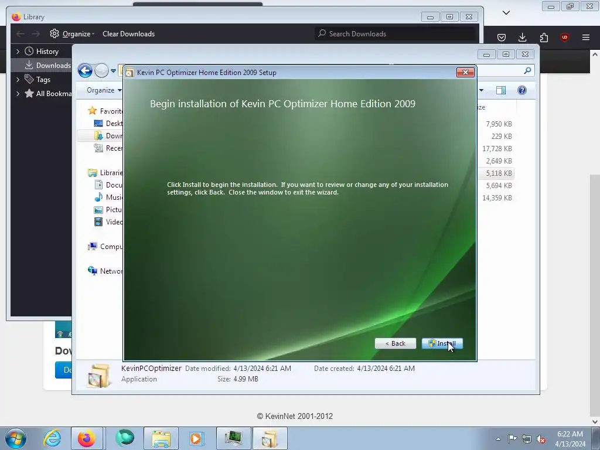This screenshot has width=600, height=450.
Task: Select Network in Explorer navigation pane
Action: click(x=105, y=271)
